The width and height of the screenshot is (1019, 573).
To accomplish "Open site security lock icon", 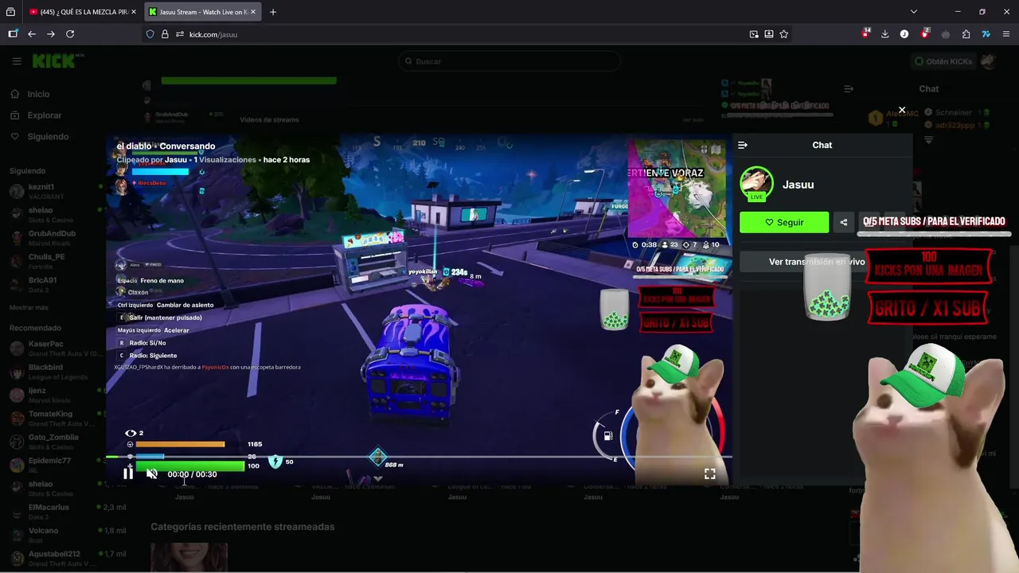I will coord(165,34).
